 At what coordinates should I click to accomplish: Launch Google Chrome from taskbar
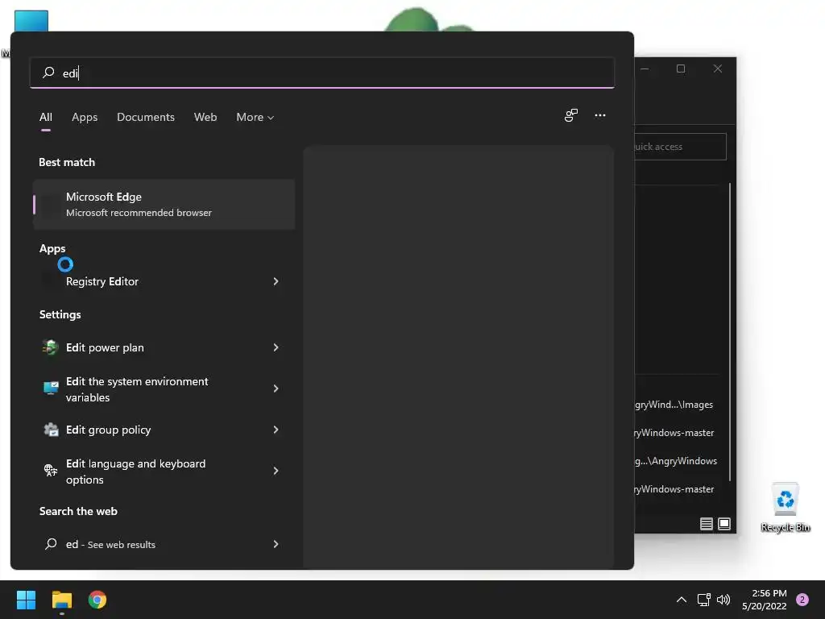97,600
